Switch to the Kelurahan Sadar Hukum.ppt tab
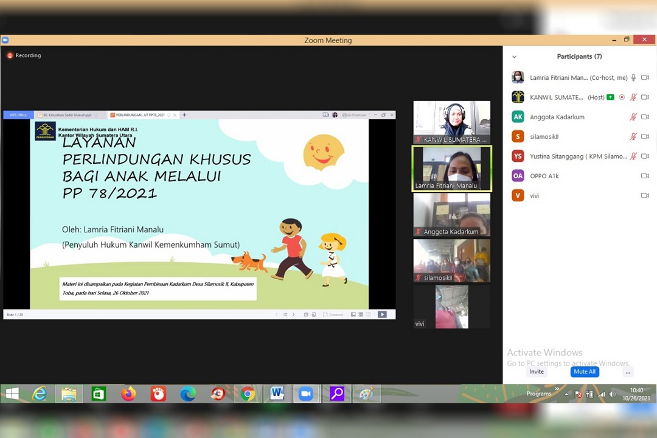 [67, 115]
